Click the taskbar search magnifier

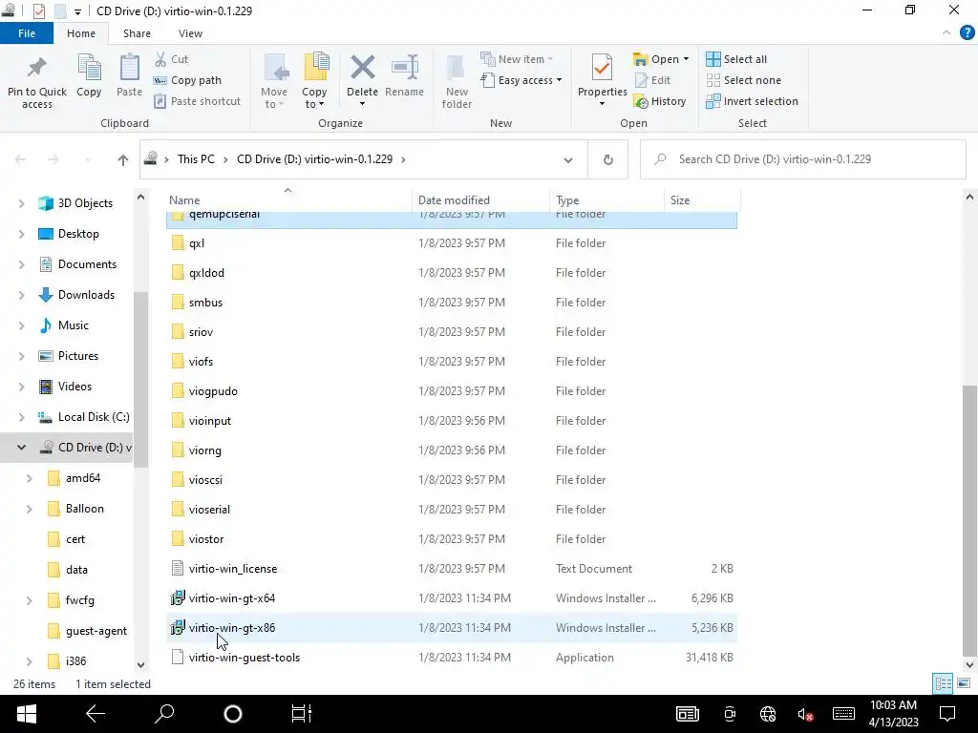point(164,714)
